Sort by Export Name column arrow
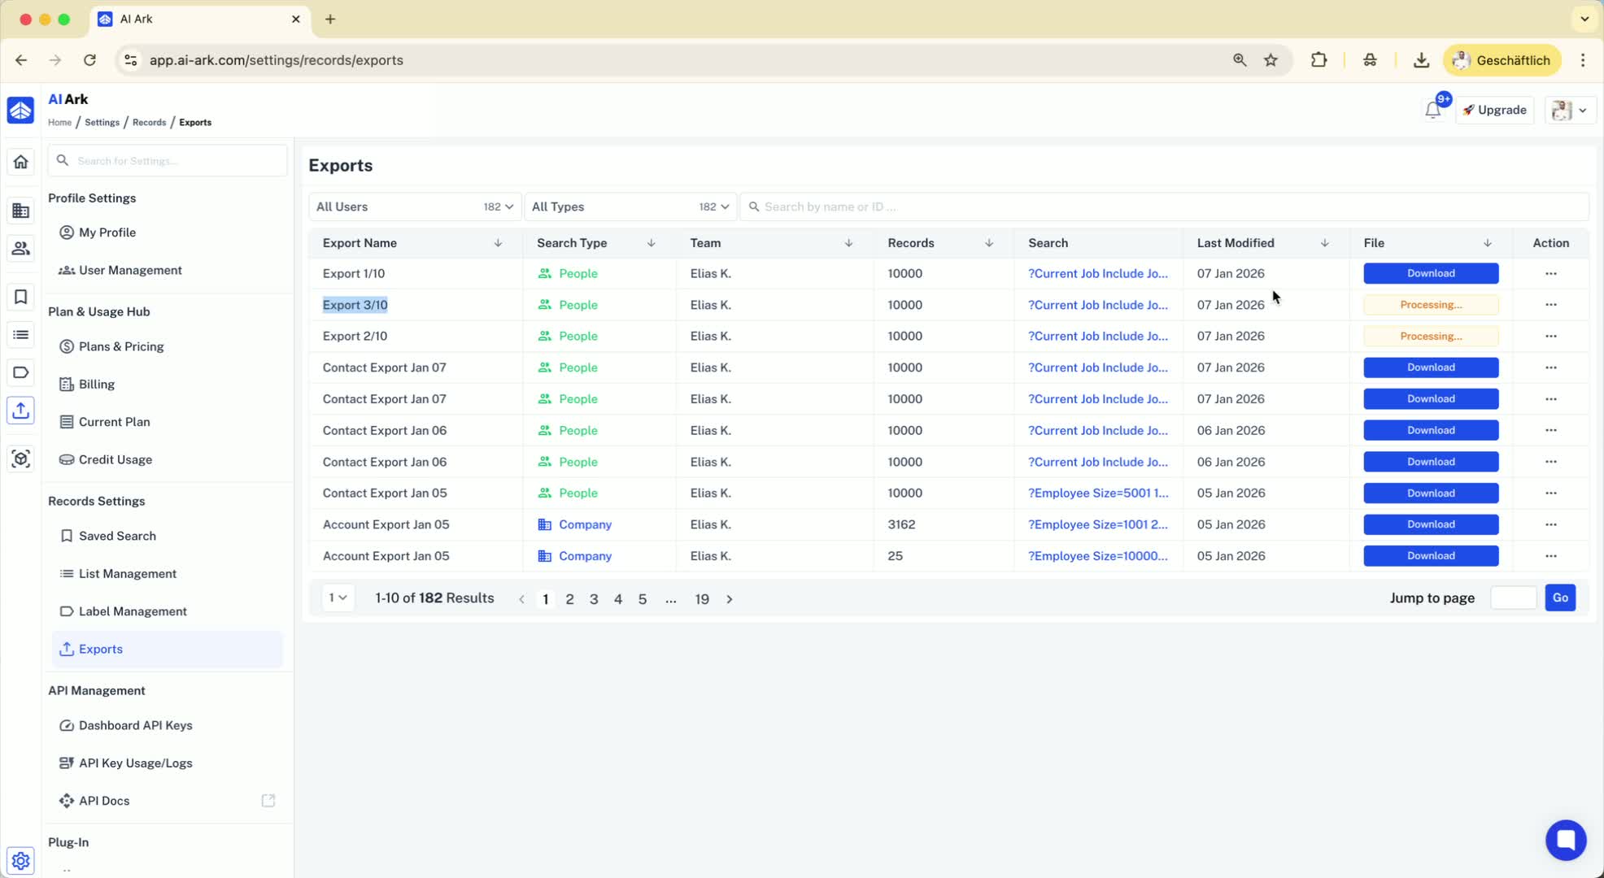The height and width of the screenshot is (878, 1604). pos(498,243)
